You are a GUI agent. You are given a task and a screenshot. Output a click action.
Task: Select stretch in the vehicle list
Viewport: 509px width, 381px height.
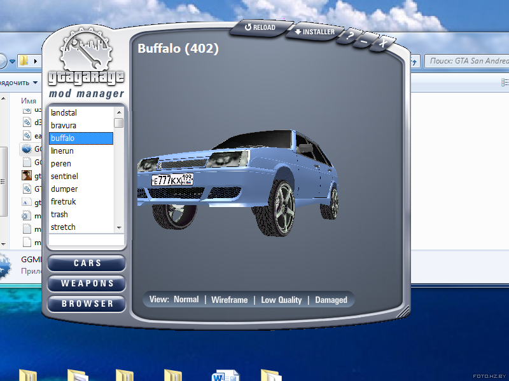[81, 227]
